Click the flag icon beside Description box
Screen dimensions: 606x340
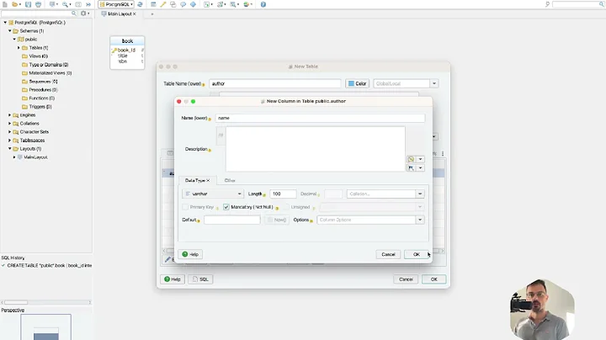(412, 168)
